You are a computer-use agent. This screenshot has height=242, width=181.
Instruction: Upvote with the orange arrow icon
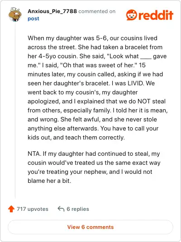coord(11,209)
